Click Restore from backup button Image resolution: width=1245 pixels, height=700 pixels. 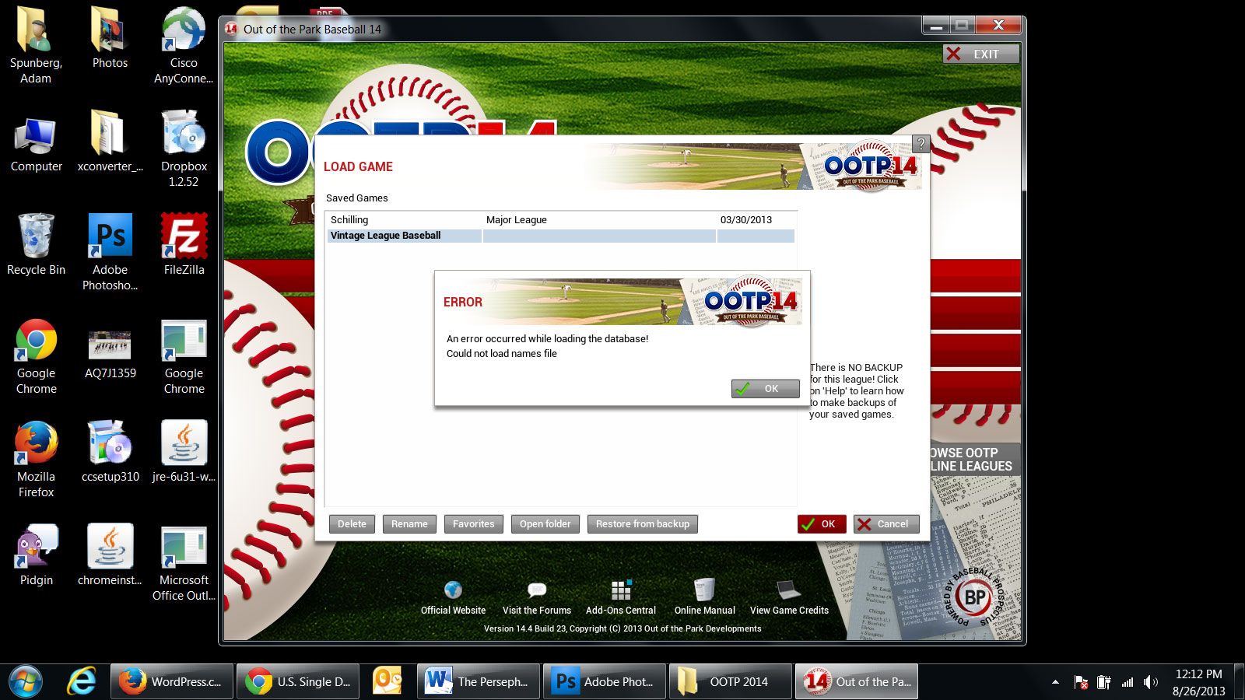tap(642, 524)
